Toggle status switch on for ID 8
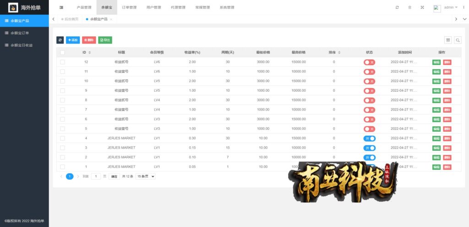The width and height of the screenshot is (469, 227). [x=370, y=100]
